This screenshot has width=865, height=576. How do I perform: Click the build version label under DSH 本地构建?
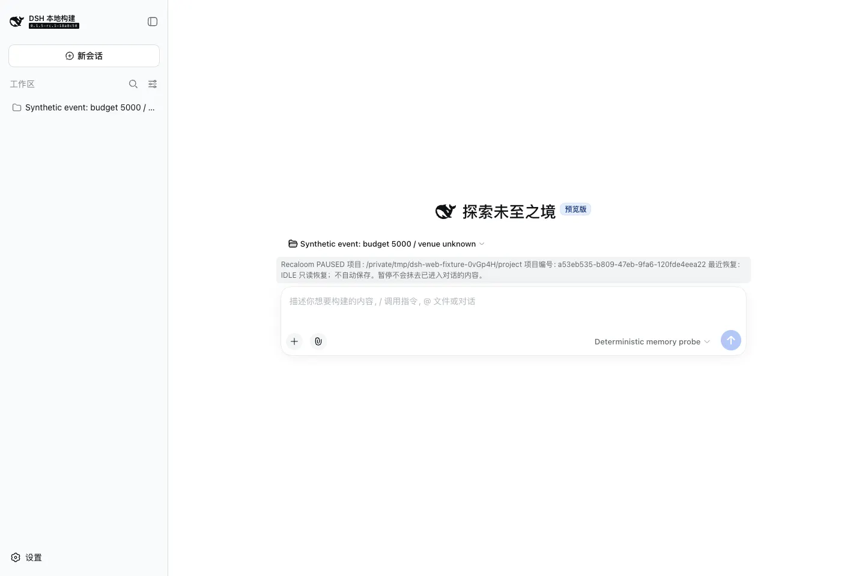pos(54,26)
